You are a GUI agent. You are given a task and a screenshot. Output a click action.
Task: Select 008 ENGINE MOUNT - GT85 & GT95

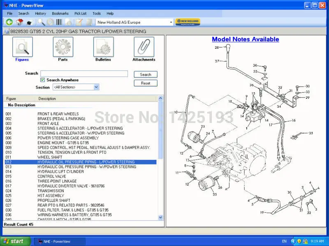[x=81, y=143]
